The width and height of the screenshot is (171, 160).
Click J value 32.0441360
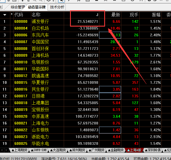pyautogui.click(x=88, y=110)
